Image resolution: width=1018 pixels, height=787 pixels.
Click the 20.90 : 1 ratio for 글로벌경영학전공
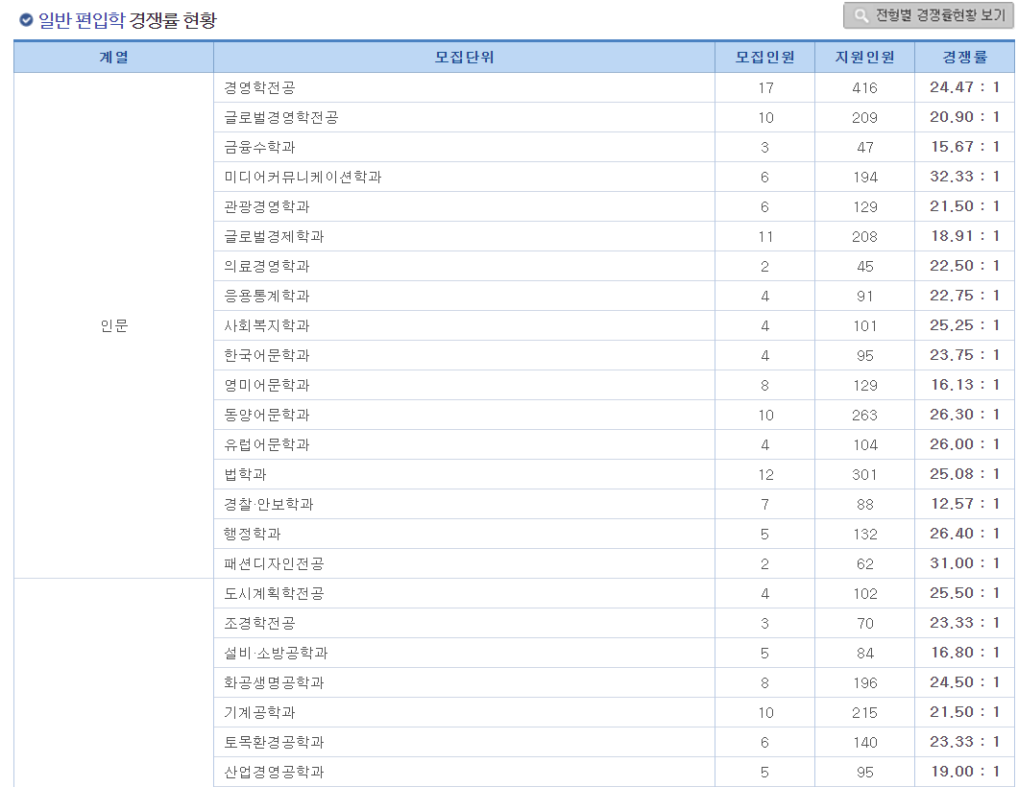(x=965, y=117)
